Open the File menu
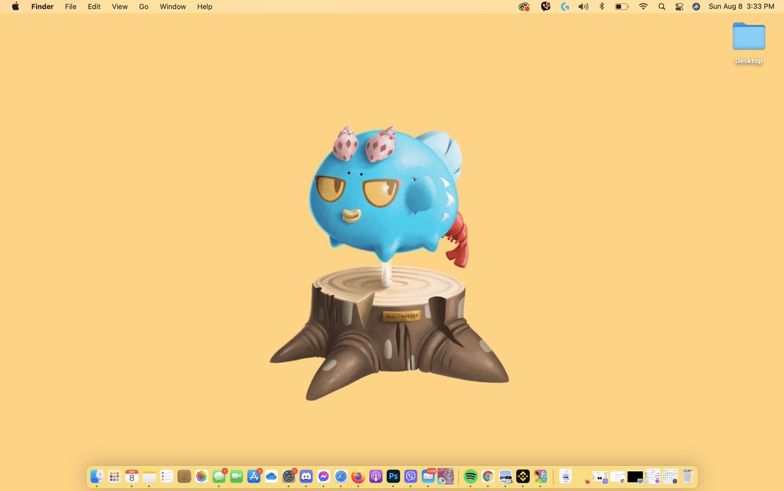The height and width of the screenshot is (491, 784). tap(71, 7)
